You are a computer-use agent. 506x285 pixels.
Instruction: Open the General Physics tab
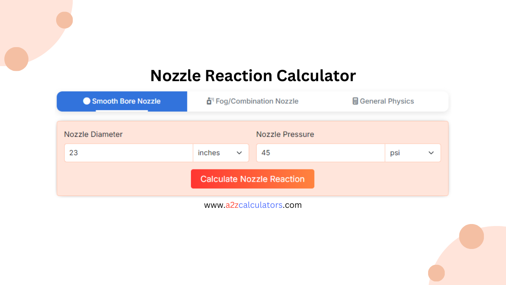click(383, 101)
